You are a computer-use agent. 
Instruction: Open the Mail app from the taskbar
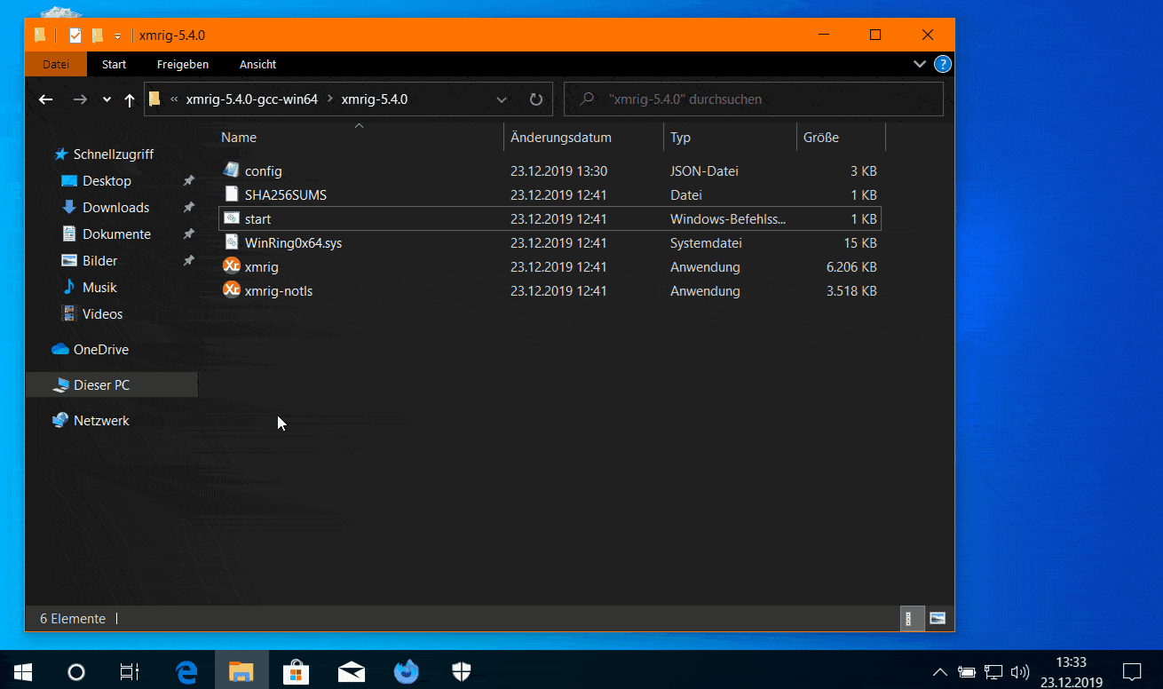[x=352, y=671]
